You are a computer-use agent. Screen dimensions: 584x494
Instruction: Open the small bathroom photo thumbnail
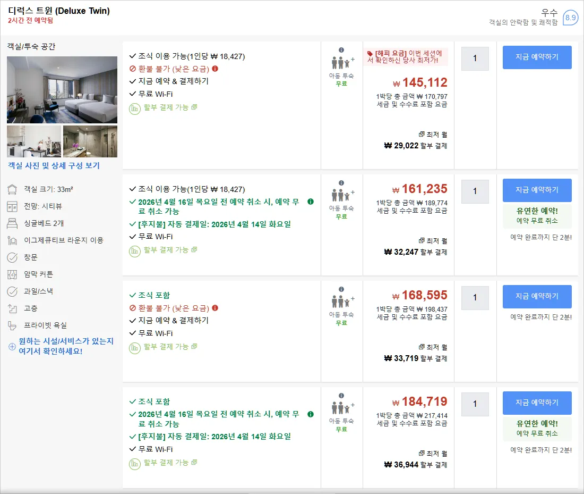click(x=90, y=141)
